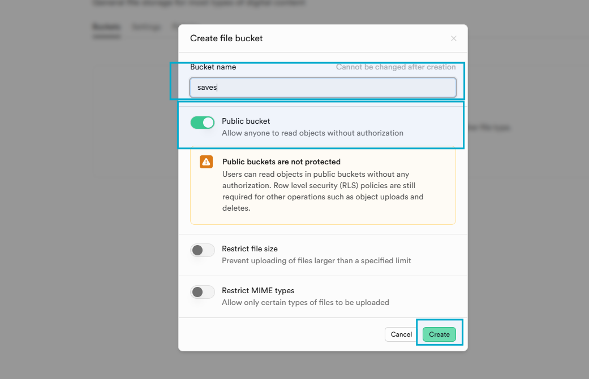Enable the Restrict file size toggle

click(202, 250)
